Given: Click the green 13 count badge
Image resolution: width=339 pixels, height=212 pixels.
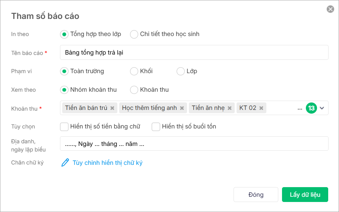Looking at the screenshot, I should tap(311, 108).
